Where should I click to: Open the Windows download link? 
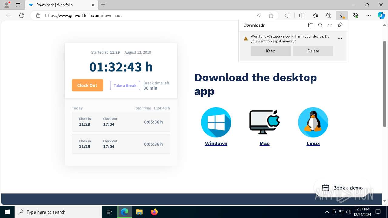click(216, 144)
